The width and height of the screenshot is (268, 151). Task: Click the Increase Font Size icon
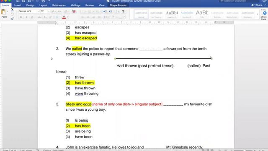coord(54,11)
